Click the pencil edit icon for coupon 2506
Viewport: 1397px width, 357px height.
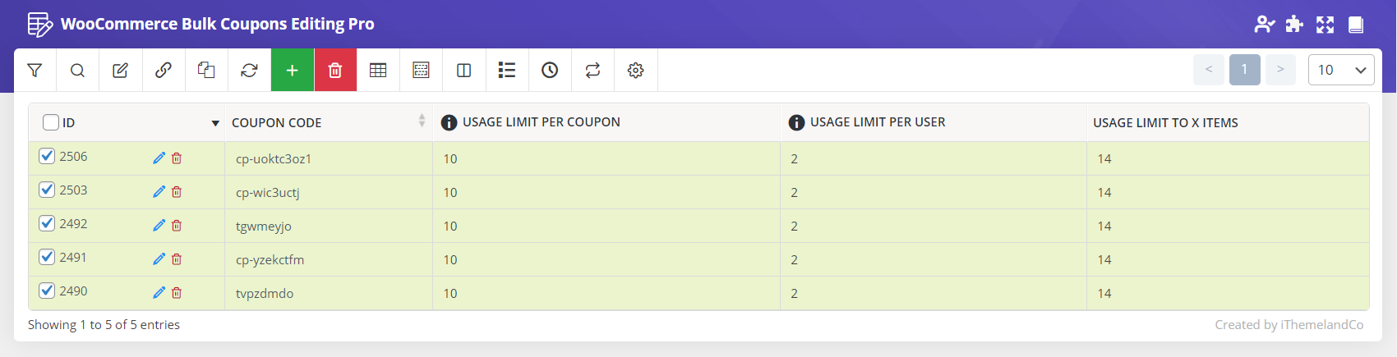click(159, 158)
